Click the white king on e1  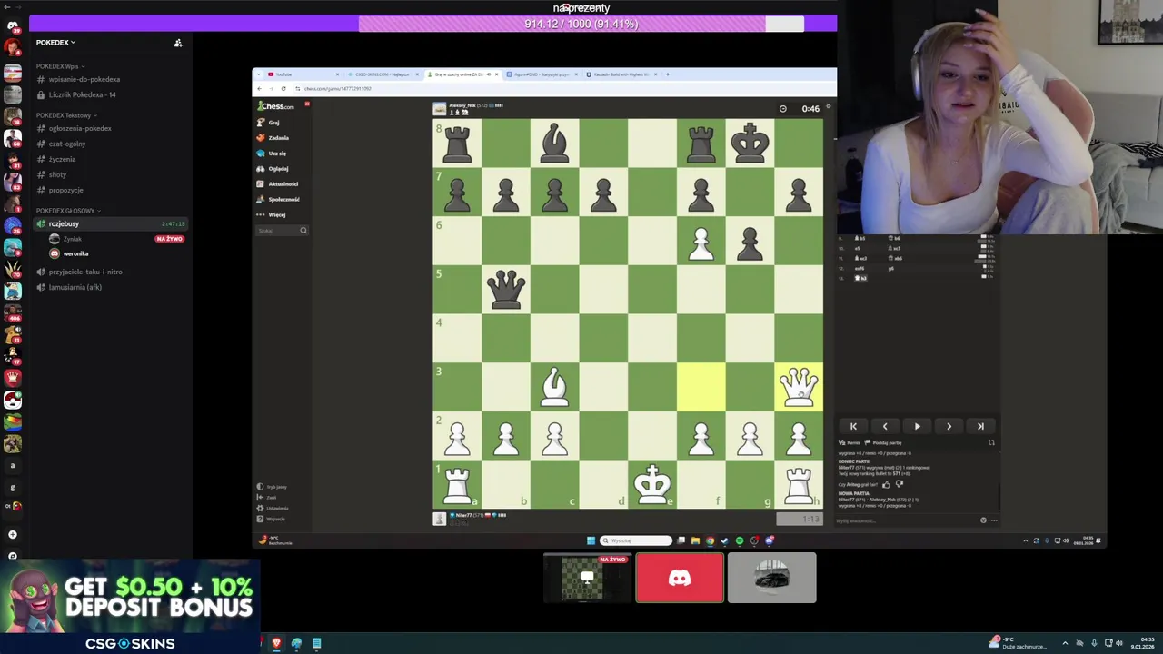pyautogui.click(x=652, y=484)
